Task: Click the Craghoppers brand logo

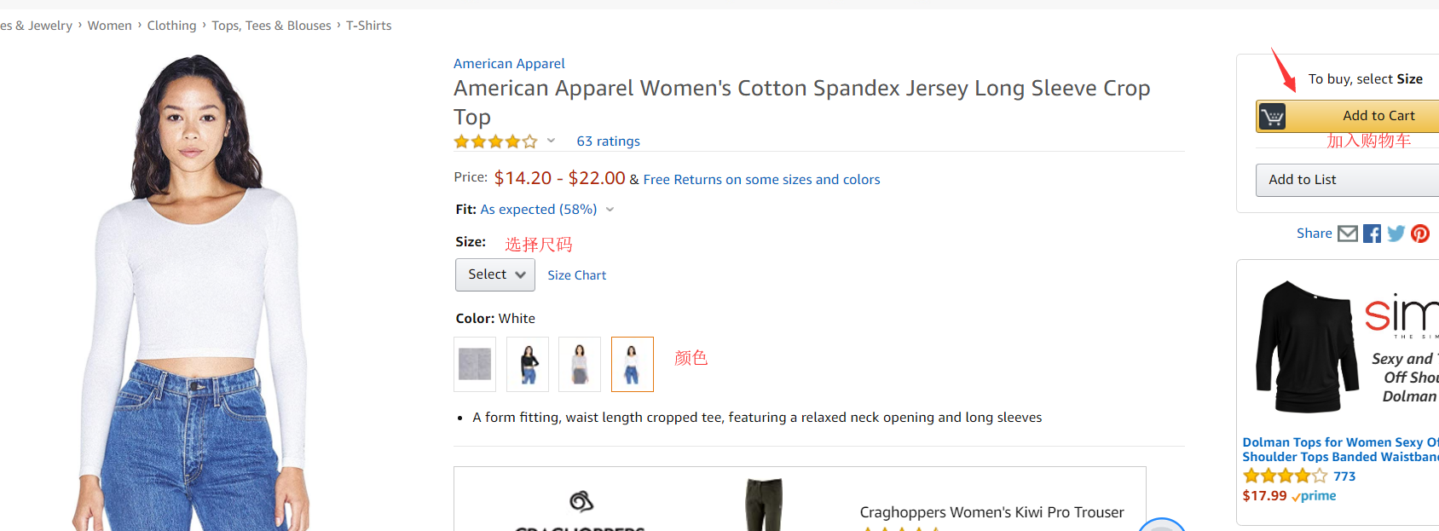Action: (581, 502)
